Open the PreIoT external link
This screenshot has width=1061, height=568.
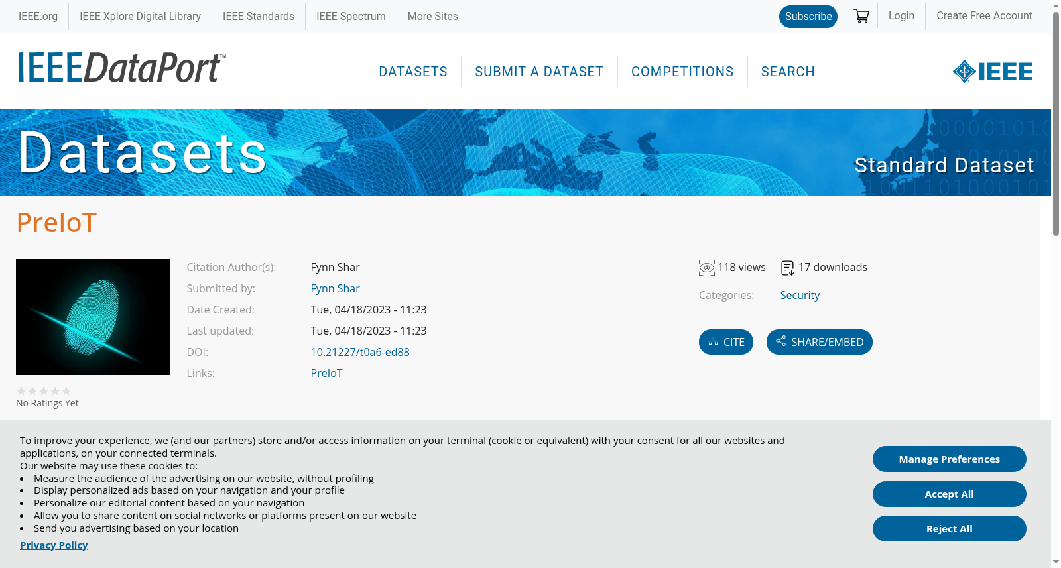tap(326, 373)
